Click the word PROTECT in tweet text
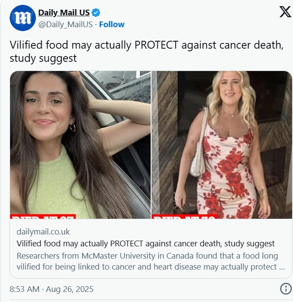 [156, 45]
